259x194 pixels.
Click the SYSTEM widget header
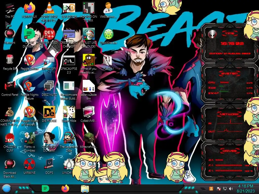point(230,74)
